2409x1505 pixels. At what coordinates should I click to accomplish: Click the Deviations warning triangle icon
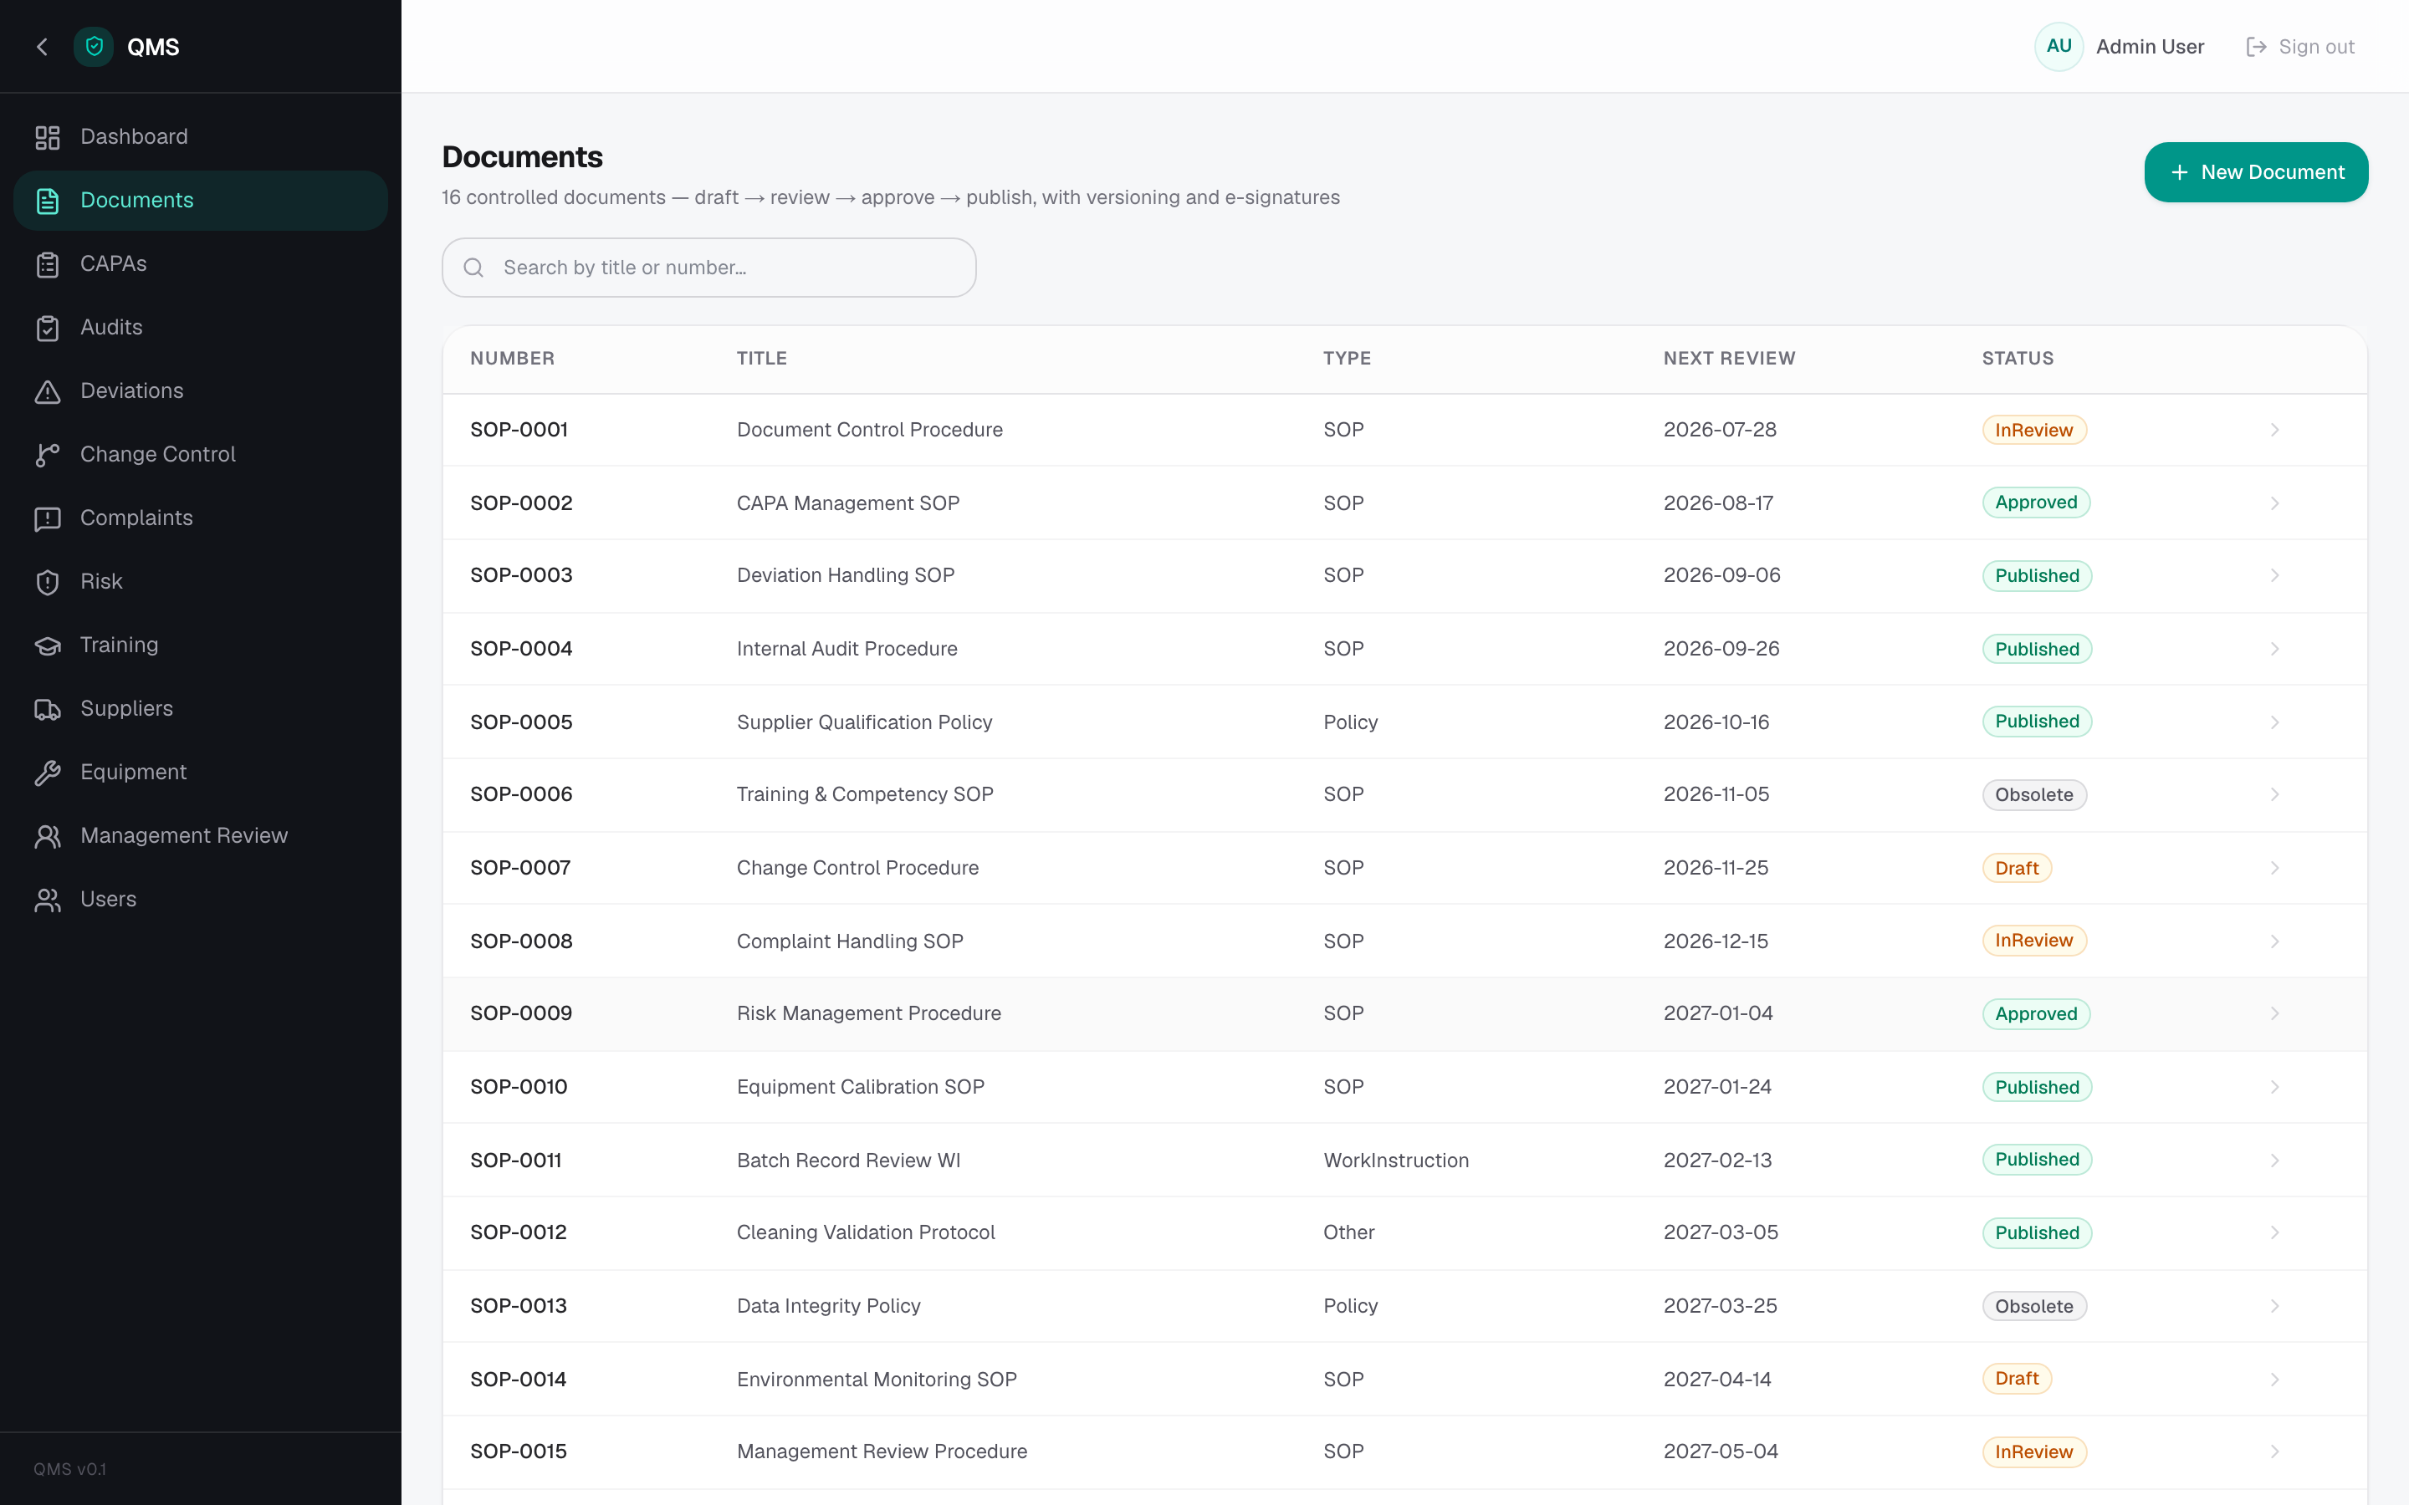[48, 391]
